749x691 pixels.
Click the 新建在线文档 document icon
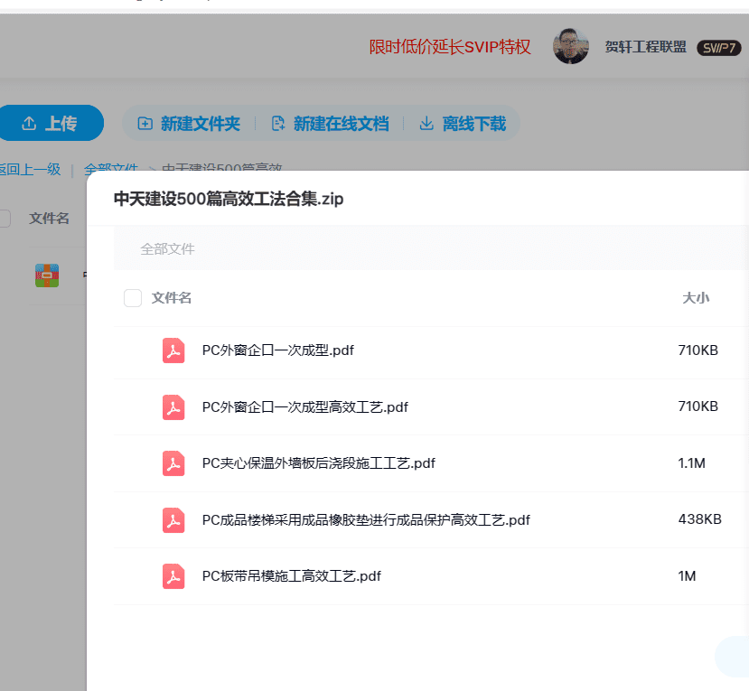coord(278,124)
